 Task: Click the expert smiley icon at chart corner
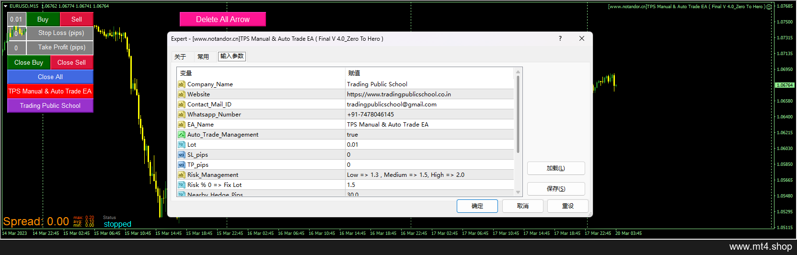coord(769,7)
